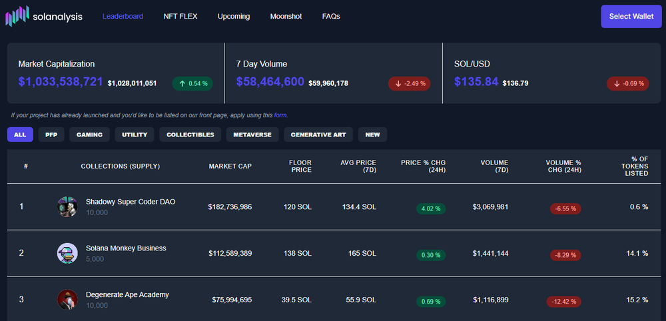Image resolution: width=666 pixels, height=321 pixels.
Task: Filter collections by PFP
Action: coord(51,135)
